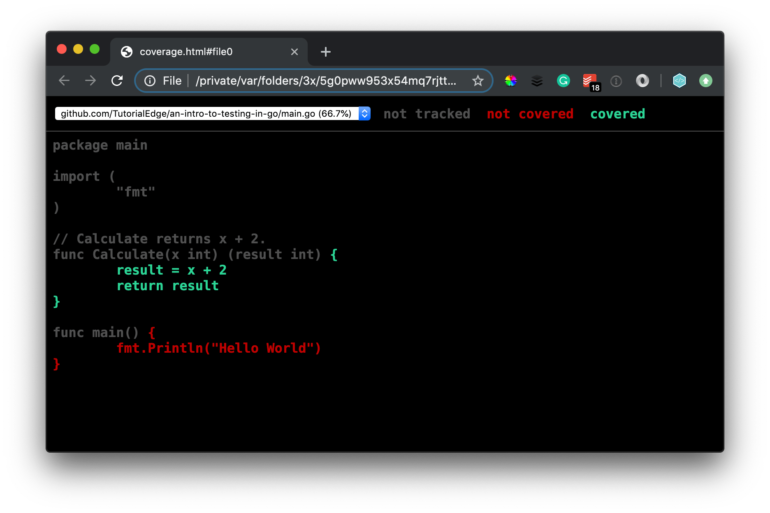Click the Buffer layers extension icon
770x513 pixels.
pyautogui.click(x=537, y=81)
